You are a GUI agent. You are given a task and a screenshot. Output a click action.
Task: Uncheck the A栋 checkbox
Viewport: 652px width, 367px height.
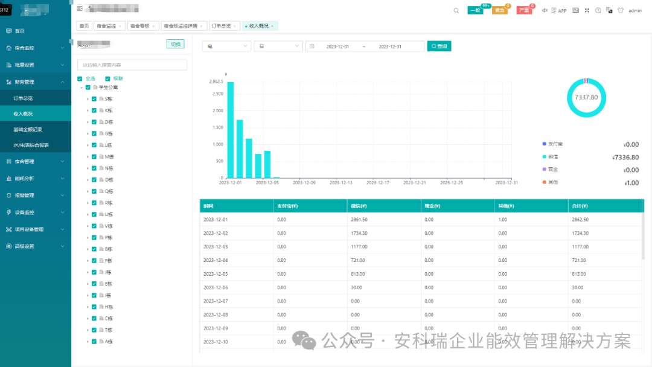94,342
